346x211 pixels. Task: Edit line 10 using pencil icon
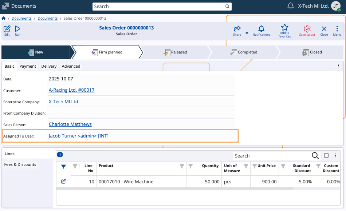[x=63, y=182]
